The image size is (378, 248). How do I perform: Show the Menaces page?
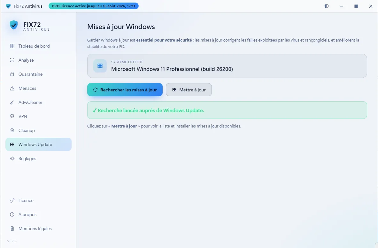[x=39, y=88]
